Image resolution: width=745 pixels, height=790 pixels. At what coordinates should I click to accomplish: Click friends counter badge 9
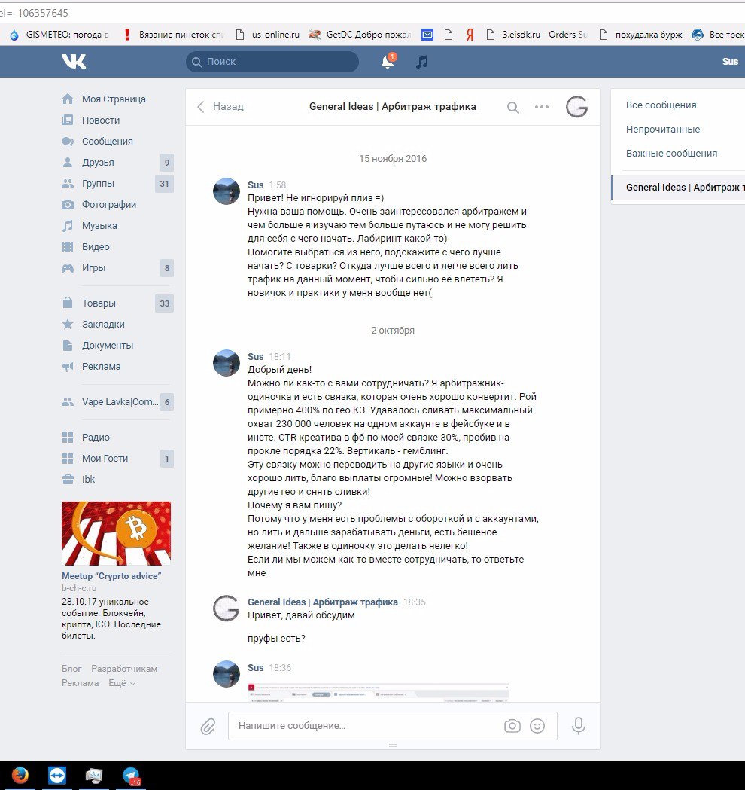(167, 163)
